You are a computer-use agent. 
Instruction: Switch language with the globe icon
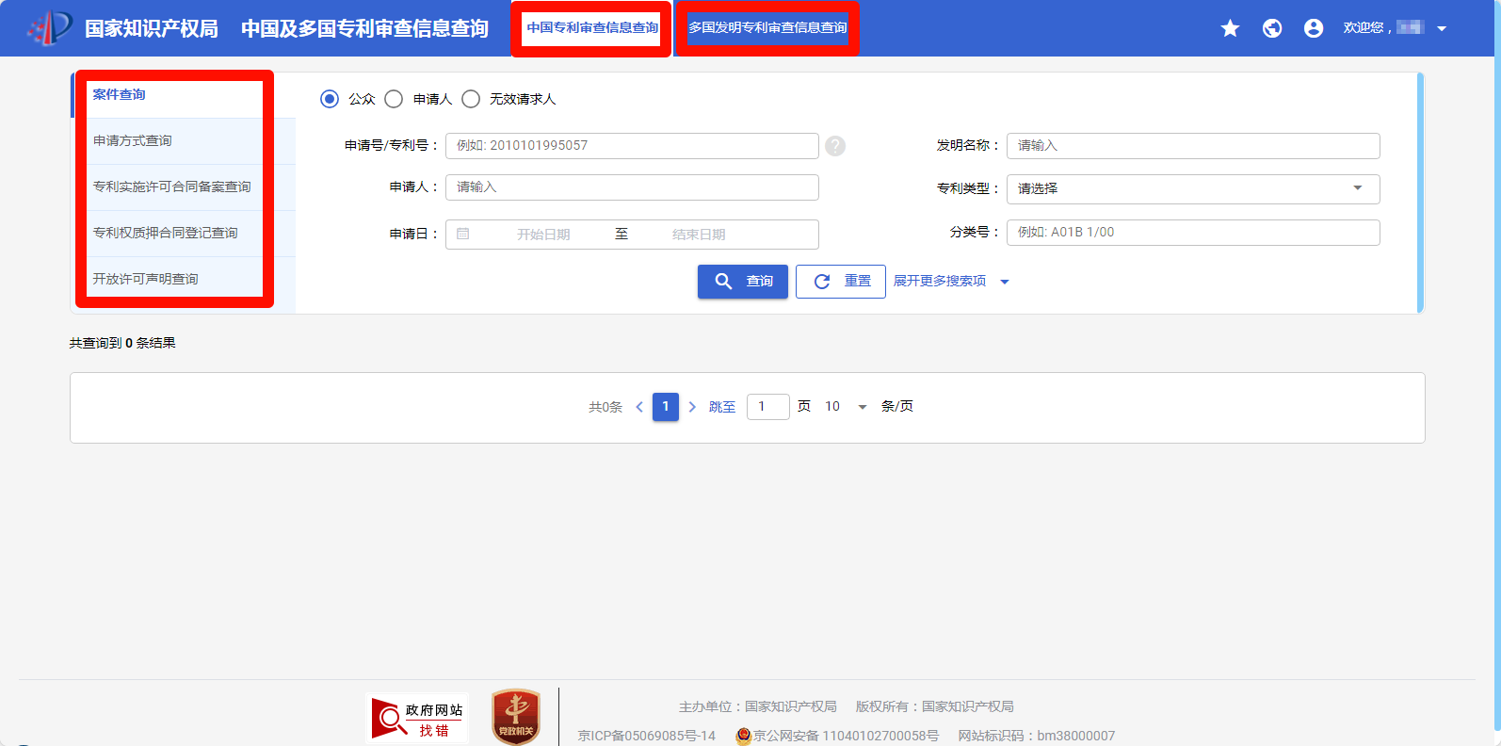1272,28
